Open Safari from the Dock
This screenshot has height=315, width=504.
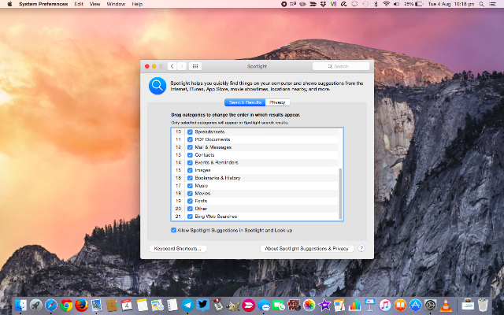coord(51,305)
